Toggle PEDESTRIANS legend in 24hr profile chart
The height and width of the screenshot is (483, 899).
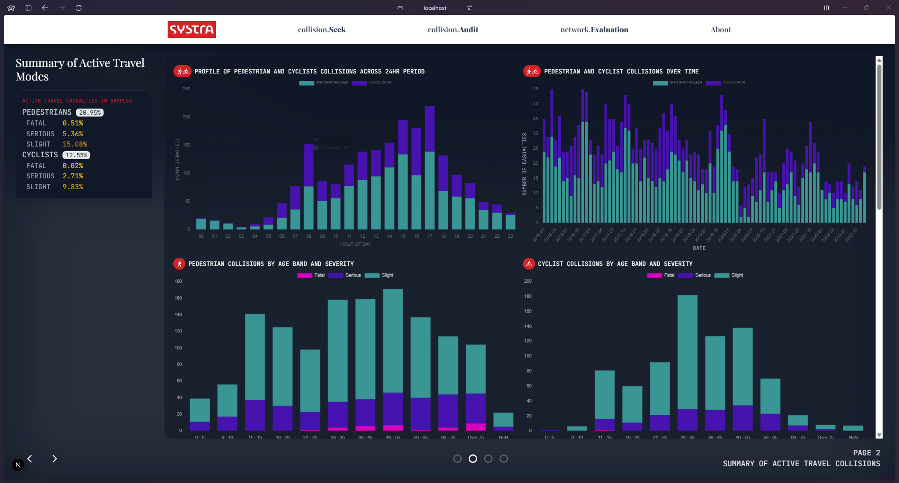pos(324,83)
